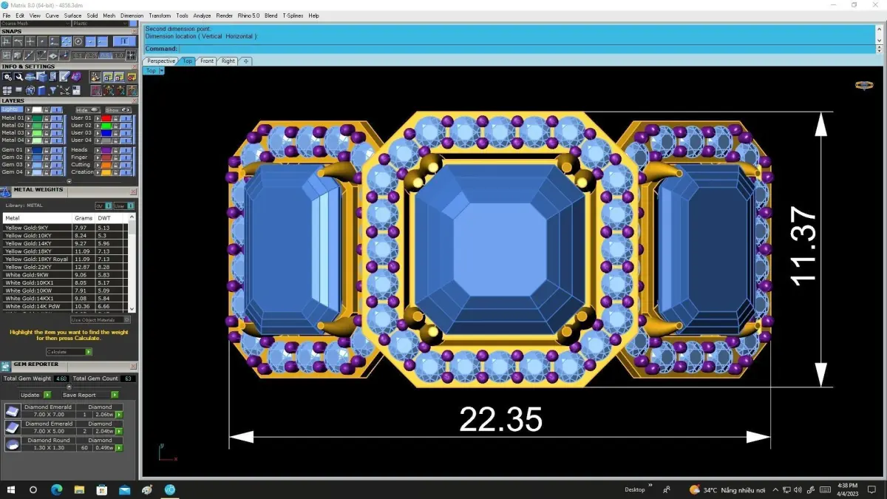Click Metal 01 green color swatch
The image size is (887, 499).
click(x=37, y=118)
